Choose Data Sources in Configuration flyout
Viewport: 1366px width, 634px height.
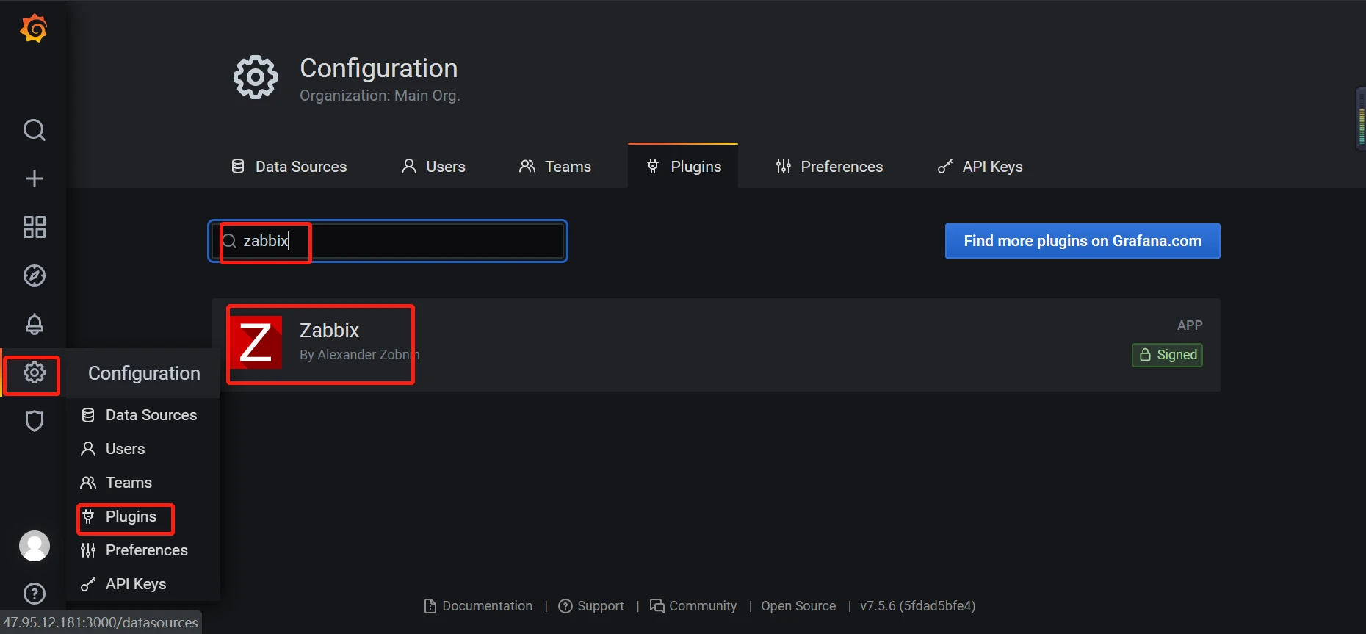pyautogui.click(x=144, y=415)
